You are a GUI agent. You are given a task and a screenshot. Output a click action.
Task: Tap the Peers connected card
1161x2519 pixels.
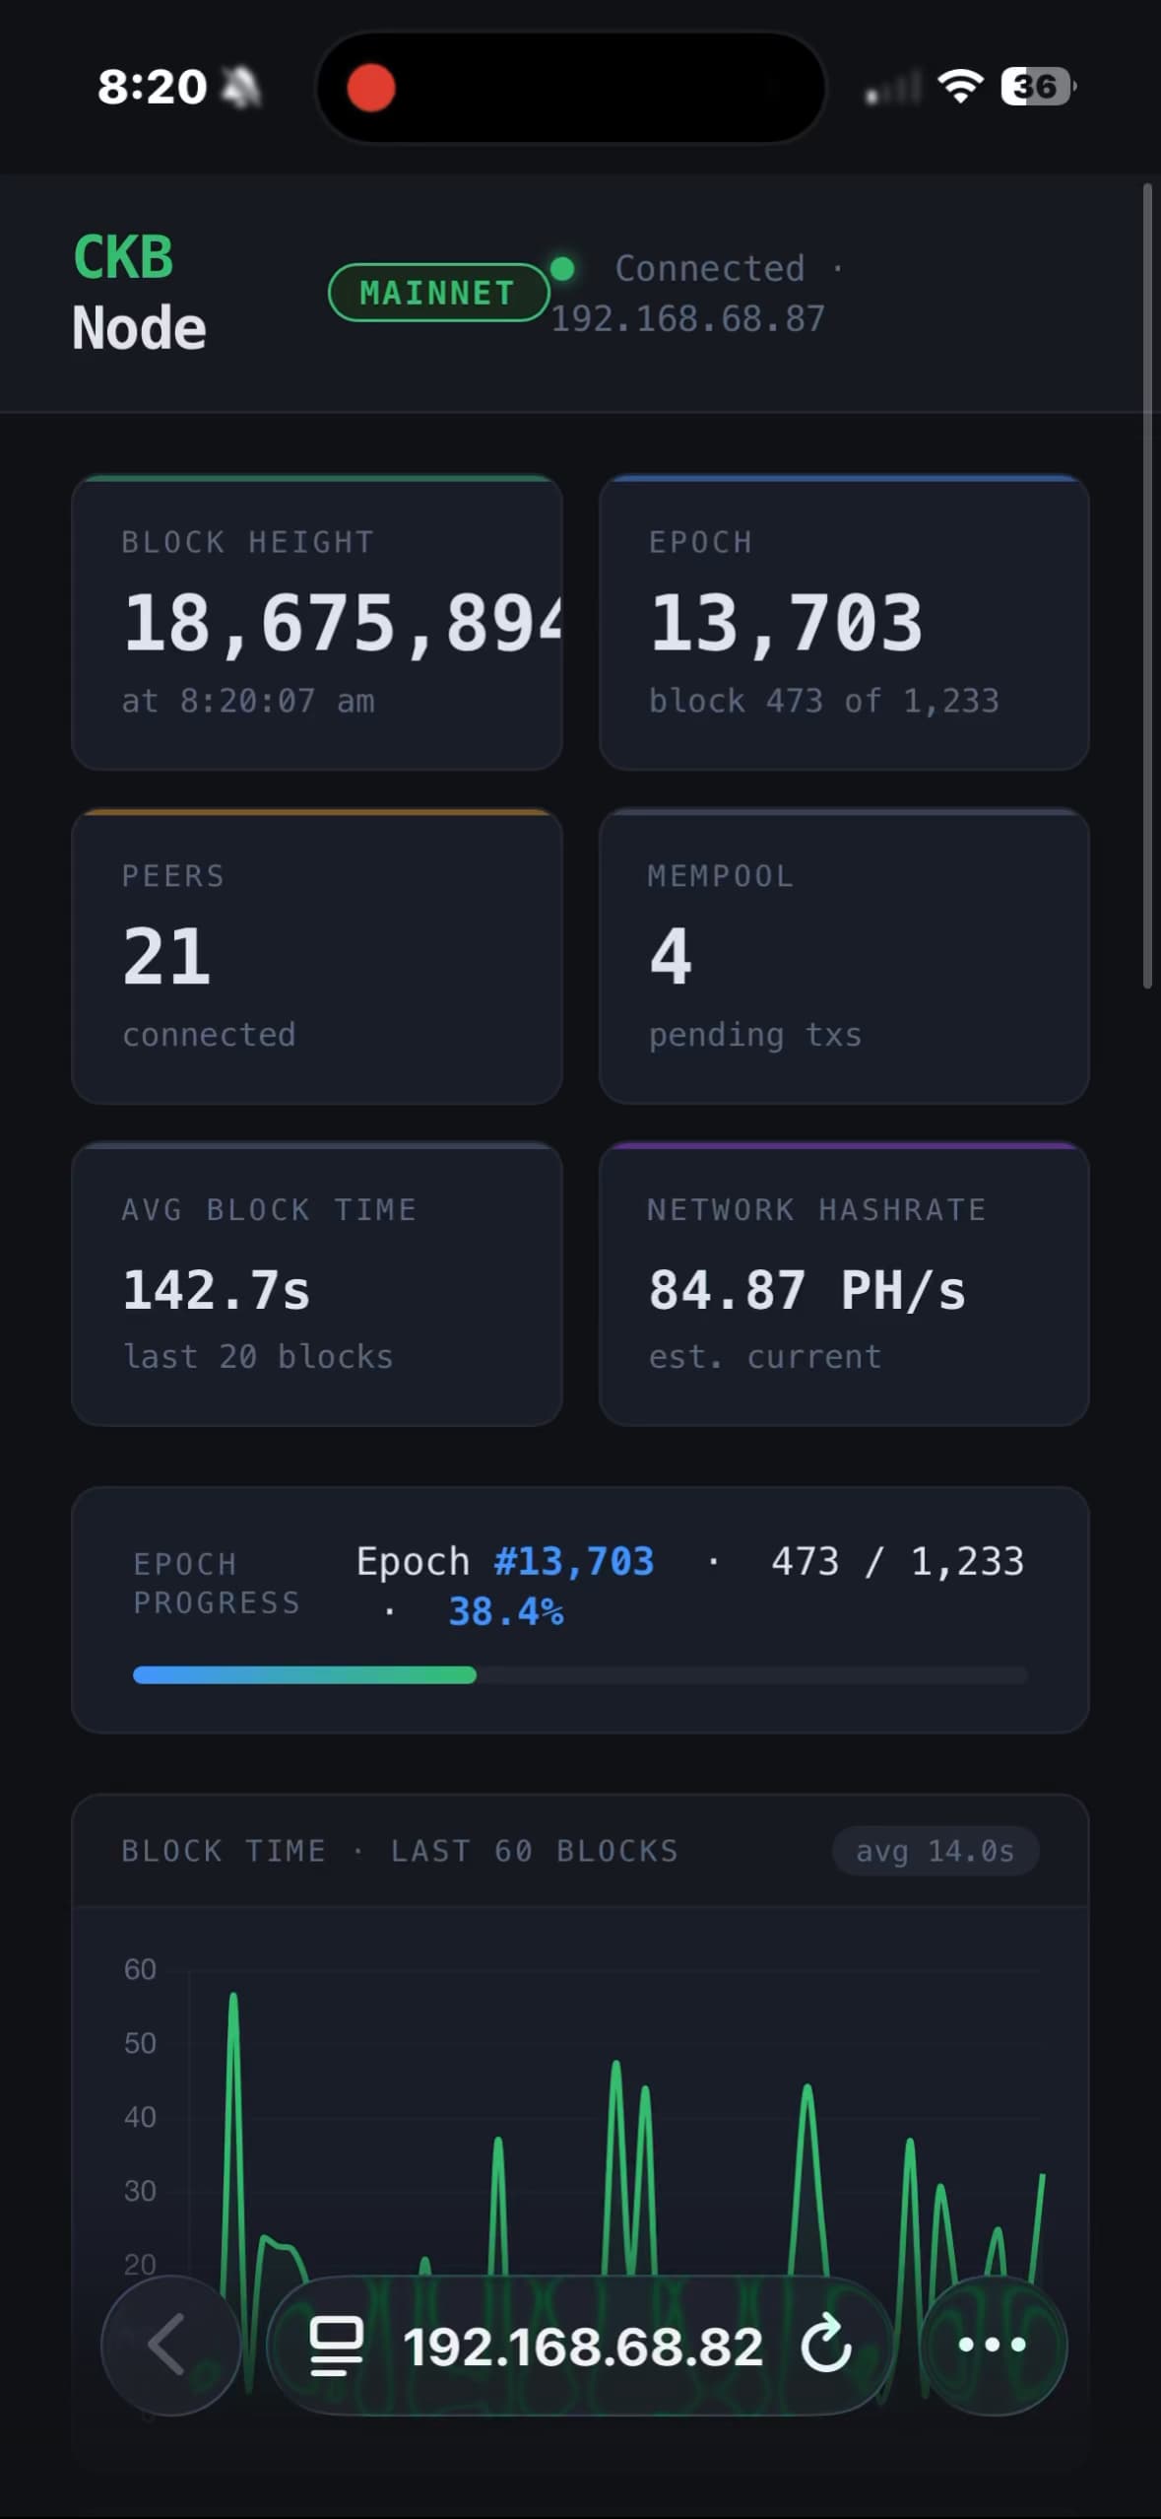(x=317, y=956)
